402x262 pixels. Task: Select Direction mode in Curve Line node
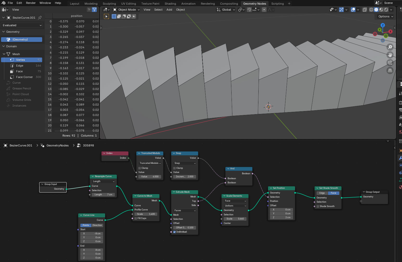(x=97, y=225)
